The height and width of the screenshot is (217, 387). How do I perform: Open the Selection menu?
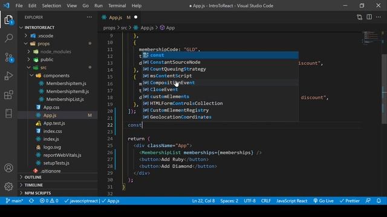point(51,5)
